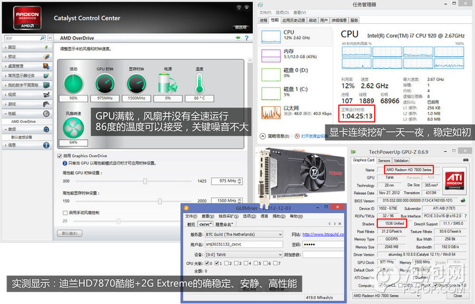The image size is (475, 304).
Task: Select the 以太网 Ethernet graph in Task Manager
Action: pos(271,113)
